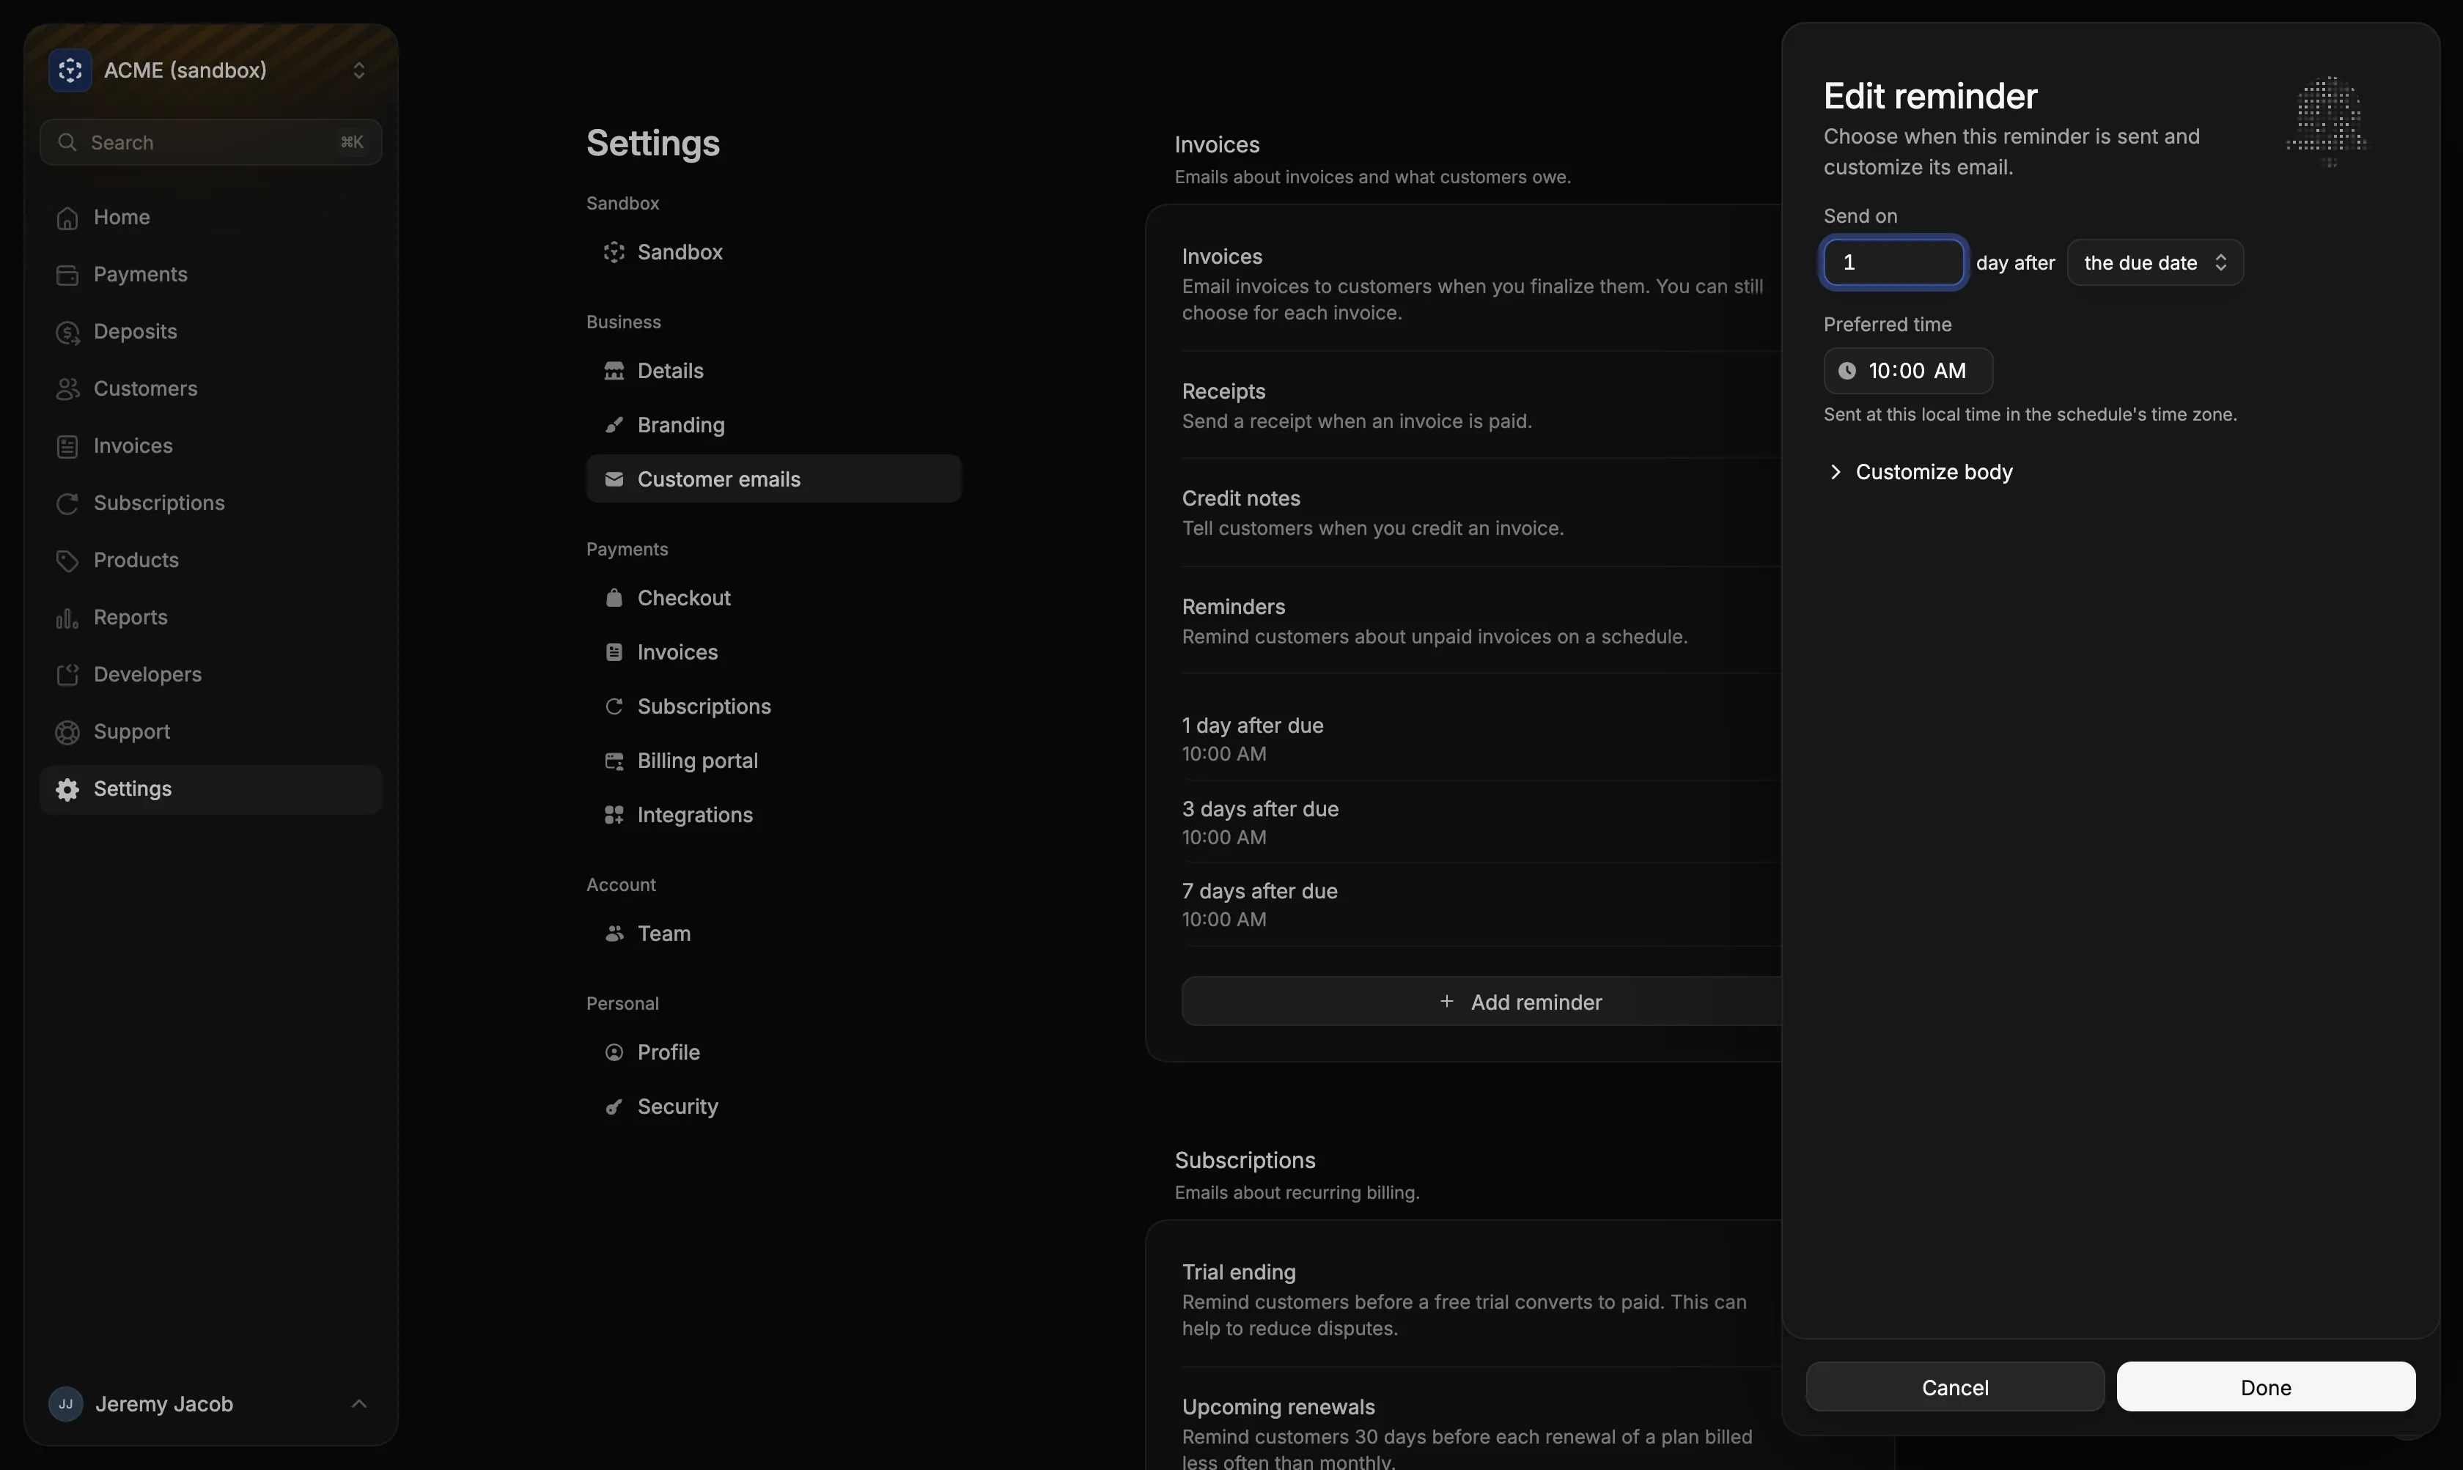
Task: Click the Support lifebuoy icon
Action: coord(67,733)
